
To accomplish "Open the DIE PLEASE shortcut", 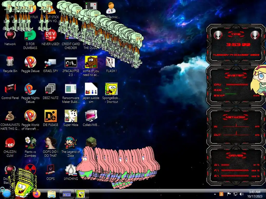I will (x=51, y=118).
